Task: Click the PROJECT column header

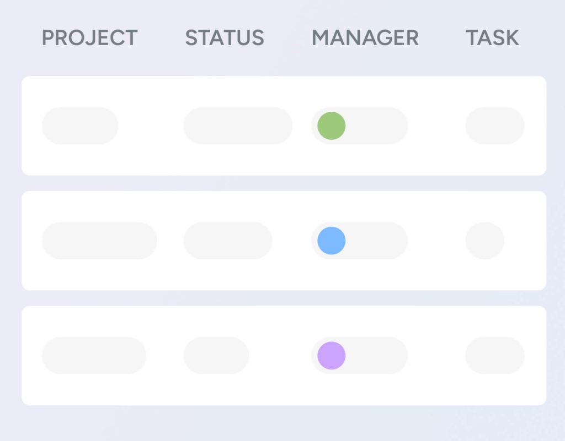Action: click(x=90, y=38)
